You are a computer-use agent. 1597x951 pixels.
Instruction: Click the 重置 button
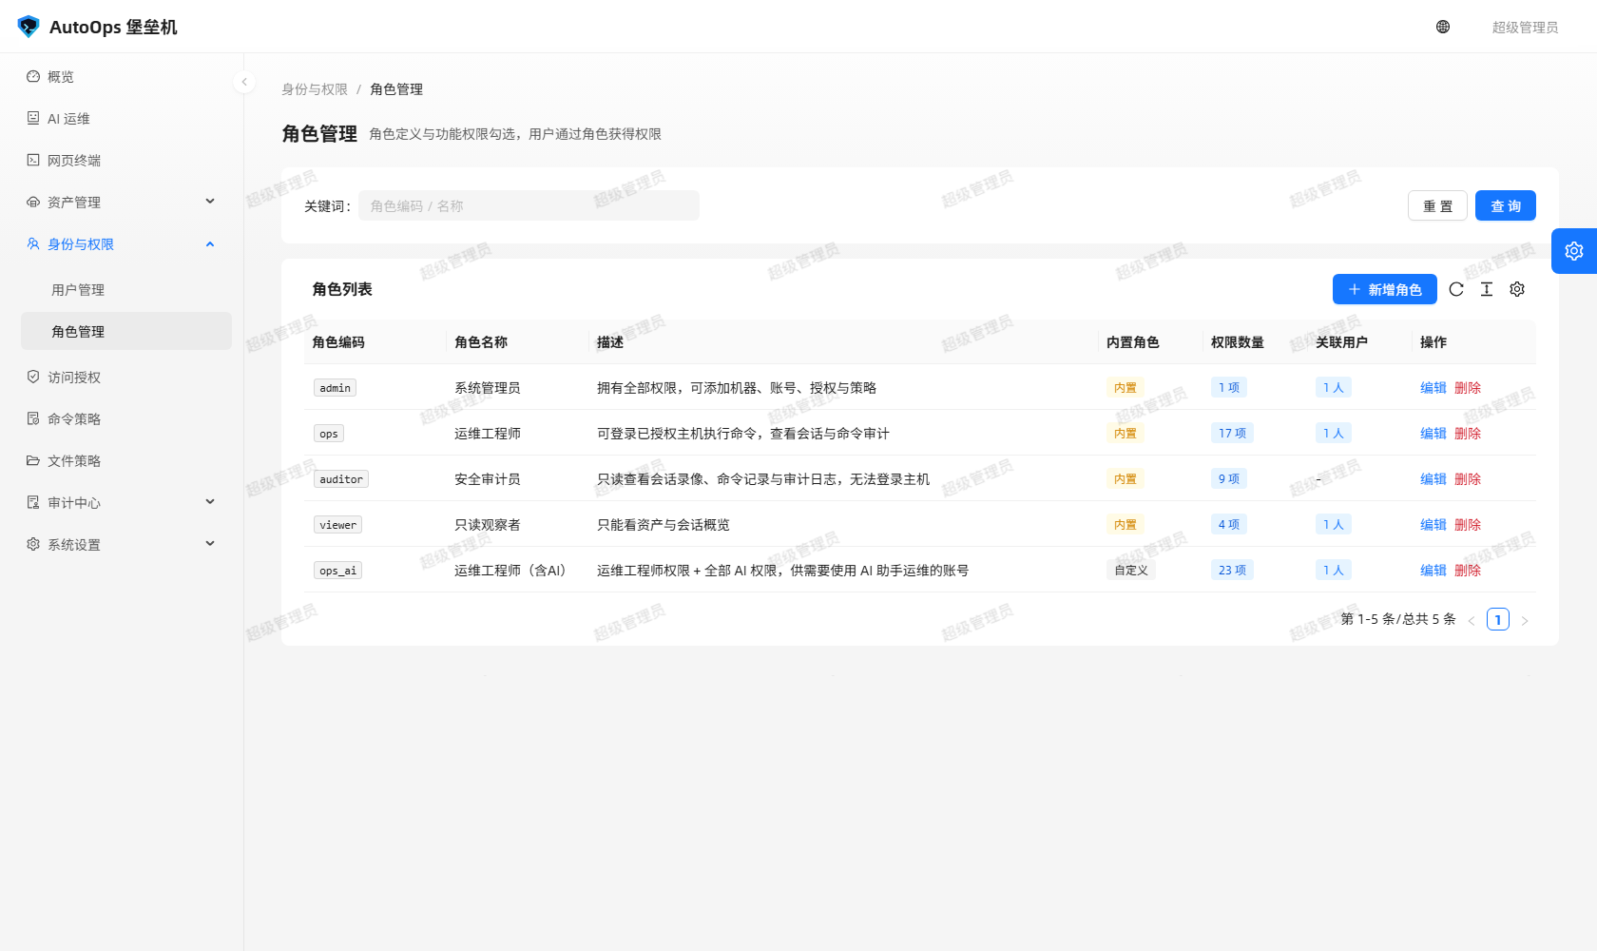(1437, 205)
